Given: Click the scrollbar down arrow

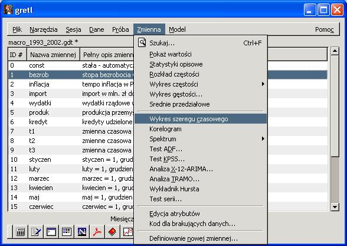Looking at the screenshot, I should tap(335, 207).
